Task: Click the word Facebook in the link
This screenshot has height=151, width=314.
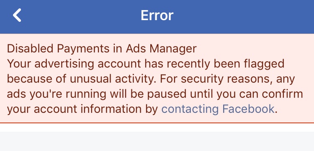Action: coord(248,109)
